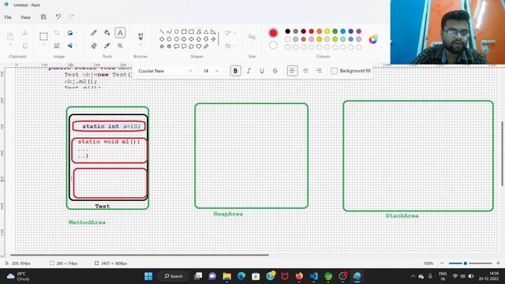Click the taskbar Search box

coord(174,276)
